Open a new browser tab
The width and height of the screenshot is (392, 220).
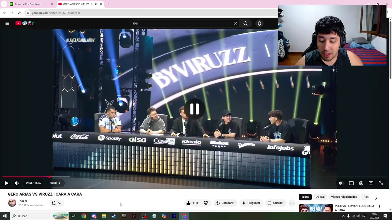(x=108, y=4)
